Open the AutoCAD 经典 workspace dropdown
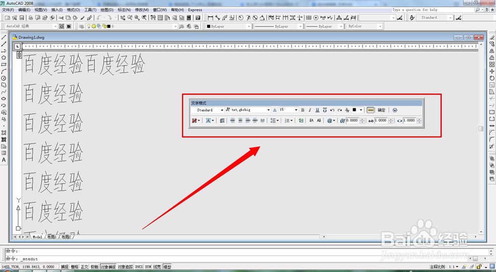This screenshot has width=496, height=272. (31, 26)
